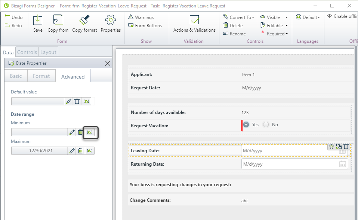Open the Required dropdown
This screenshot has height=220, width=358.
click(274, 34)
